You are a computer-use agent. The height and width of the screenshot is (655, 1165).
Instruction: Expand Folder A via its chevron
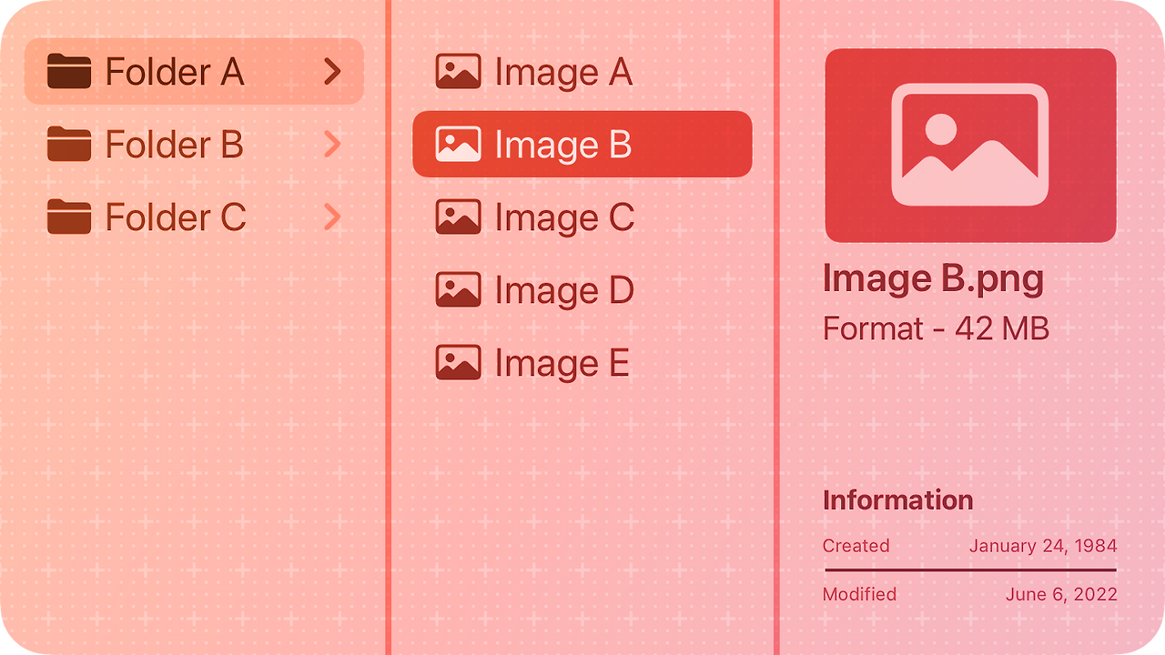(333, 72)
